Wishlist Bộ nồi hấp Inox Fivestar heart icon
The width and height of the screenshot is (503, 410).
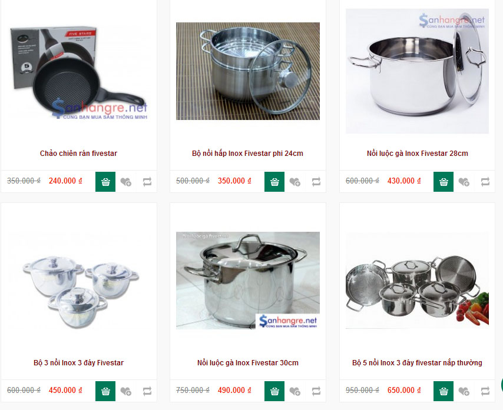click(295, 182)
